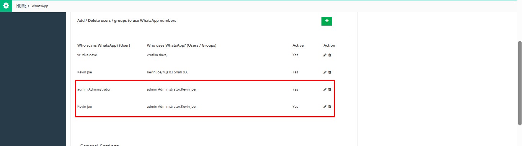Viewport: 522px width, 146px height.
Task: Edit the vrutika dave row
Action: click(325, 55)
